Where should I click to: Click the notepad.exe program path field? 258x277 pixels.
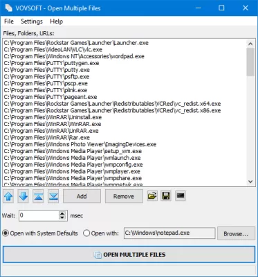pos(169,233)
